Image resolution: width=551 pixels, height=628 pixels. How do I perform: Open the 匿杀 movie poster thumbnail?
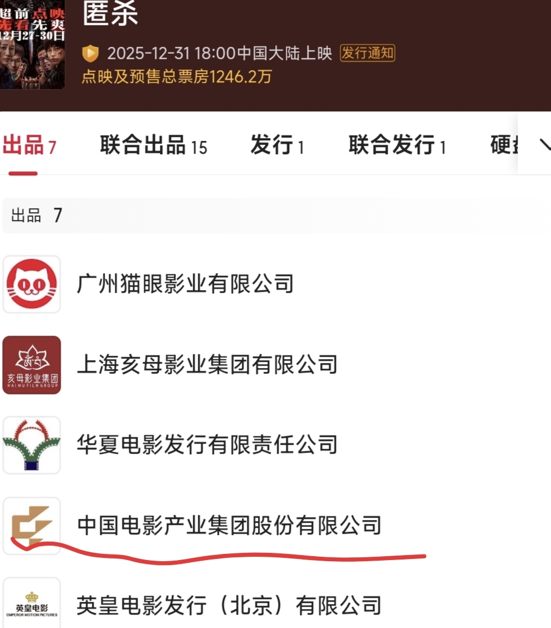[x=32, y=45]
